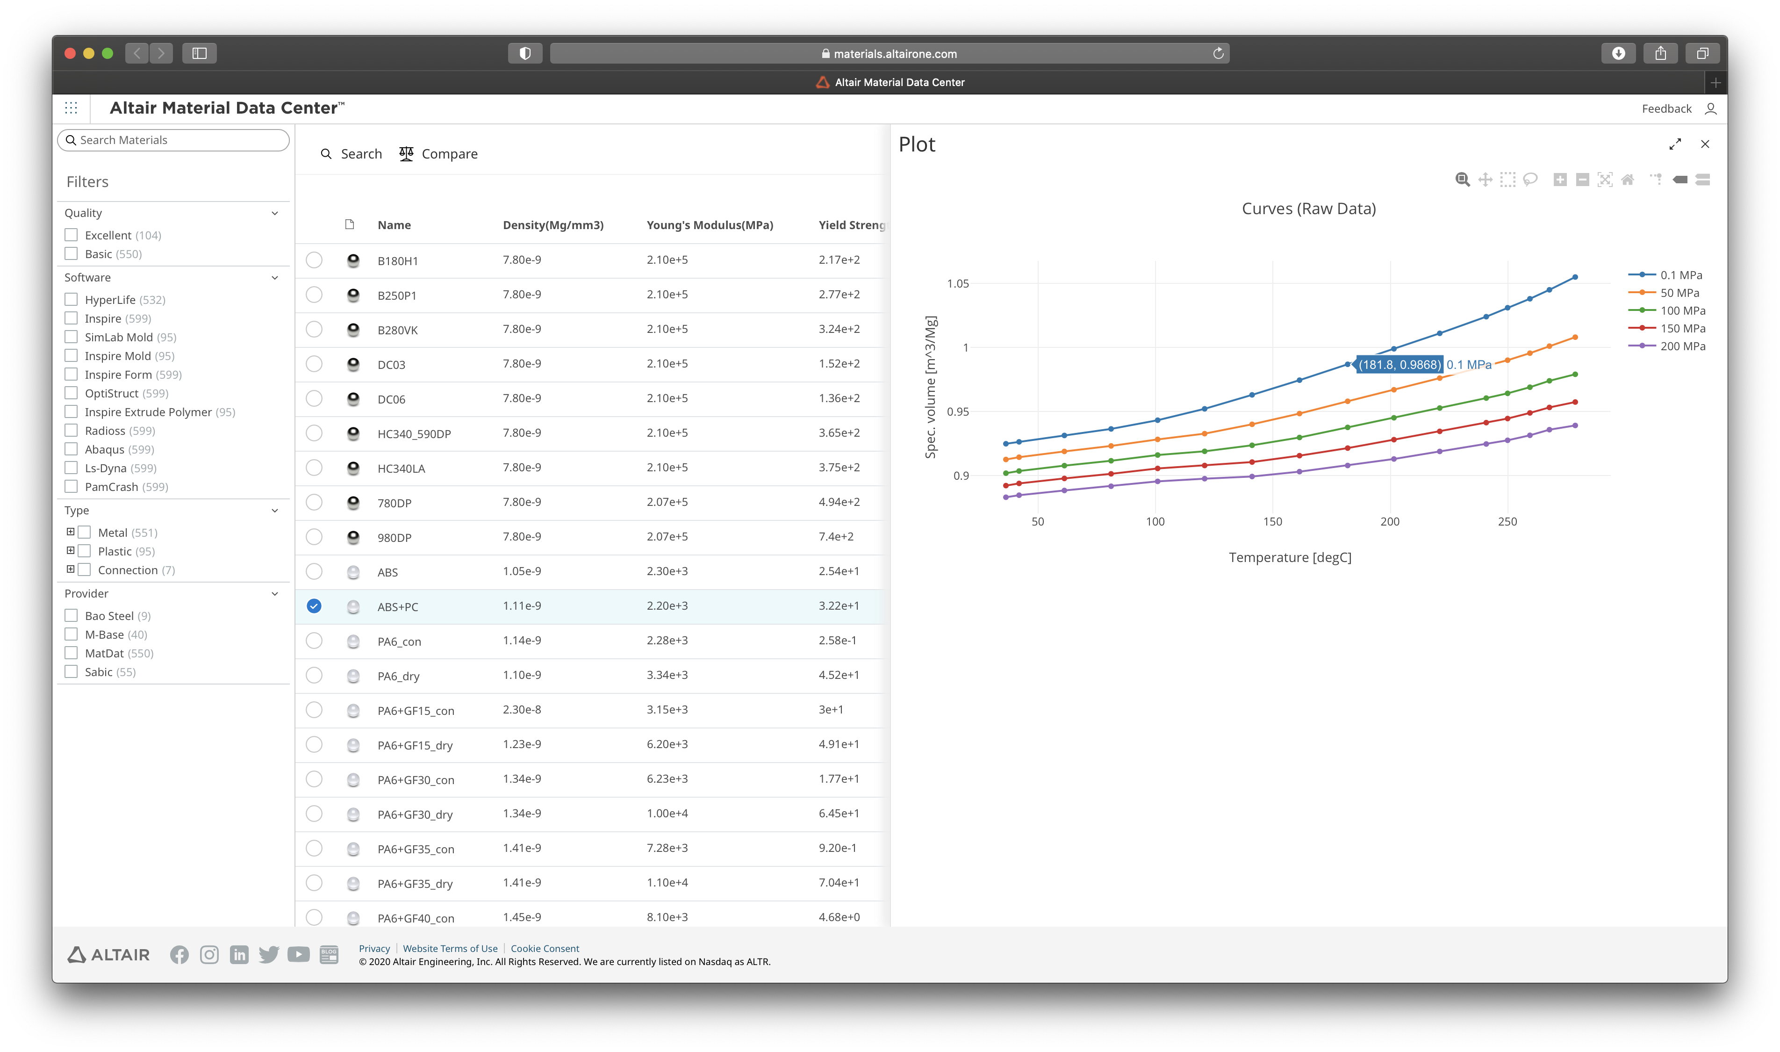The width and height of the screenshot is (1780, 1052).
Task: Open Altair's Instagram page
Action: 209,955
